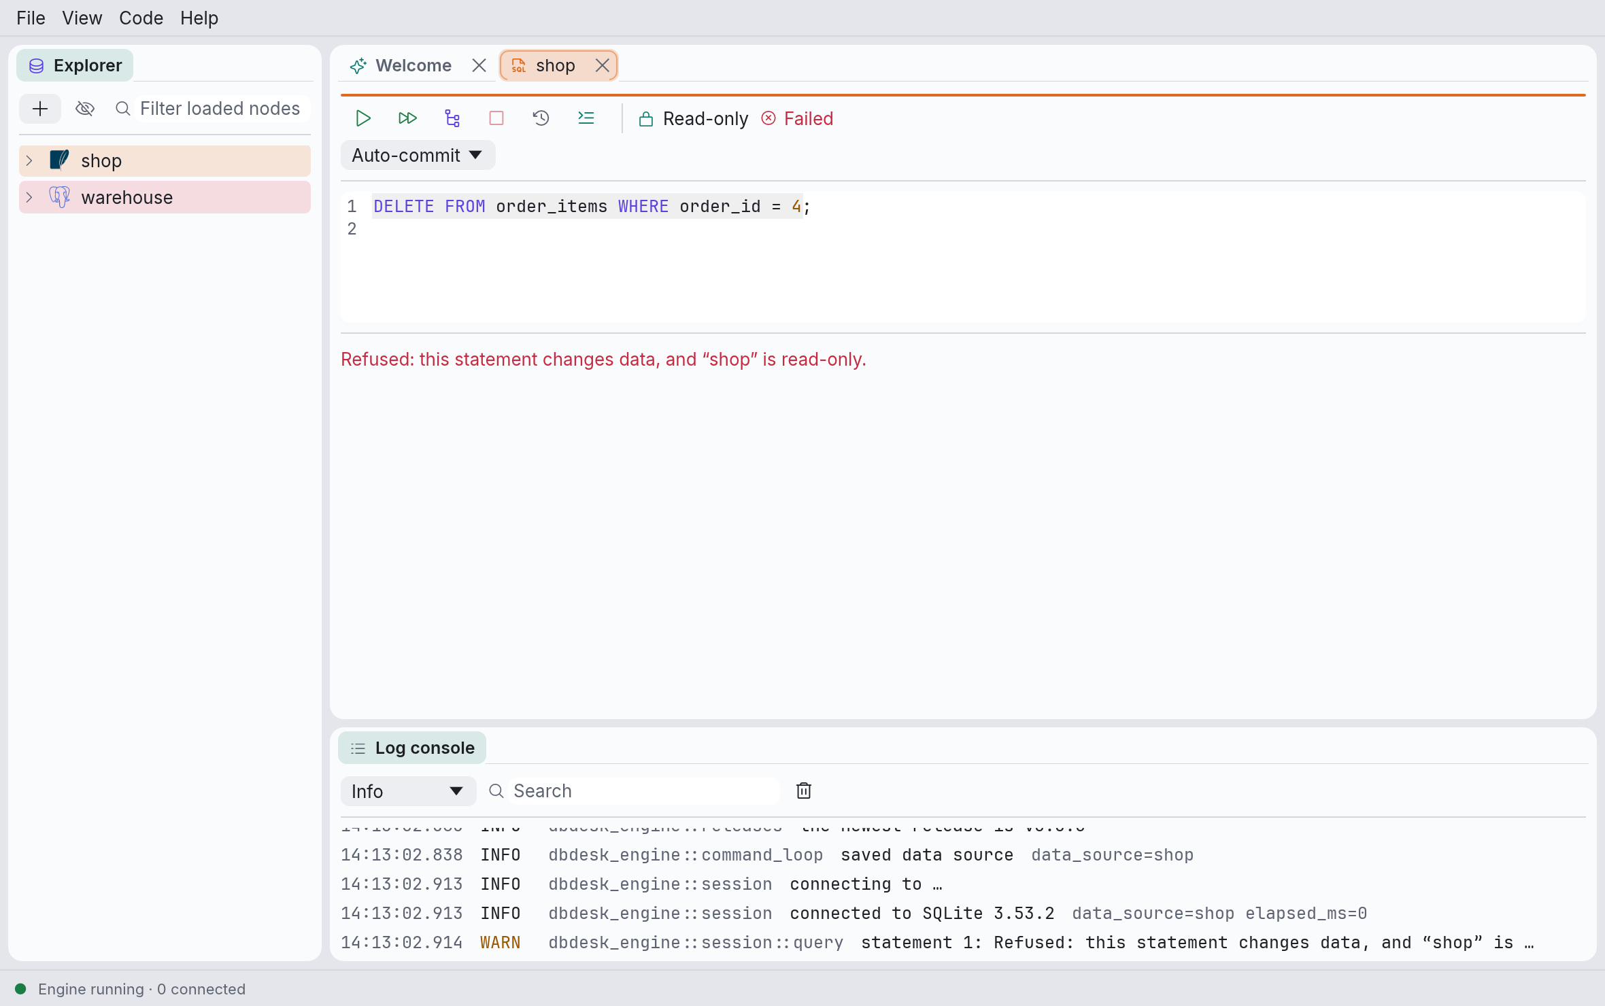Toggle hidden nodes eye-slash icon

85,109
